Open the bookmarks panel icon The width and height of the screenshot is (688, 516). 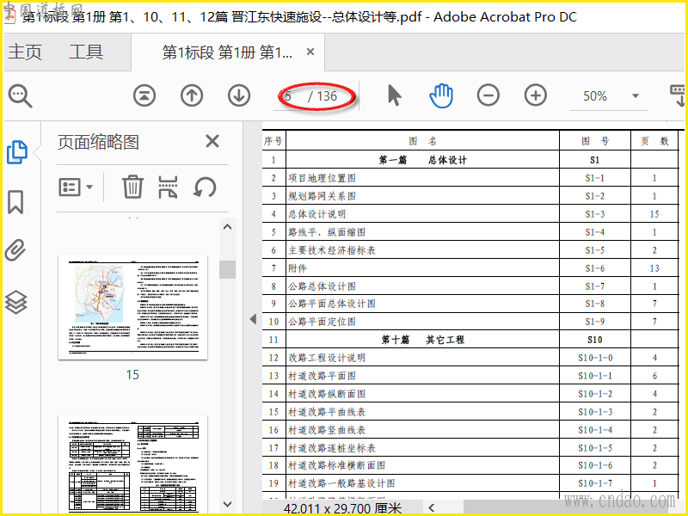coord(15,202)
